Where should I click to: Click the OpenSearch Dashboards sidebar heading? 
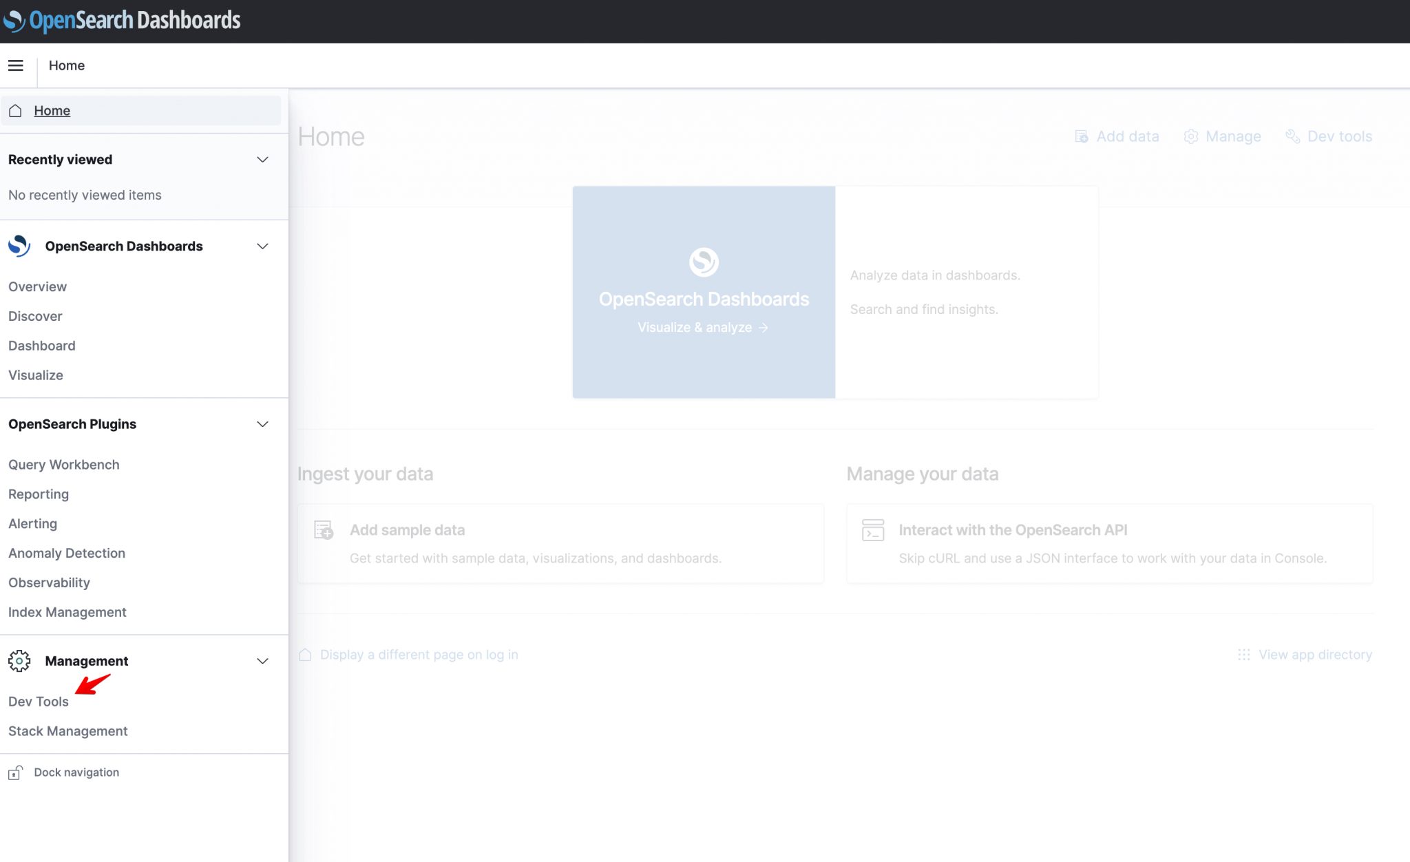click(x=124, y=246)
